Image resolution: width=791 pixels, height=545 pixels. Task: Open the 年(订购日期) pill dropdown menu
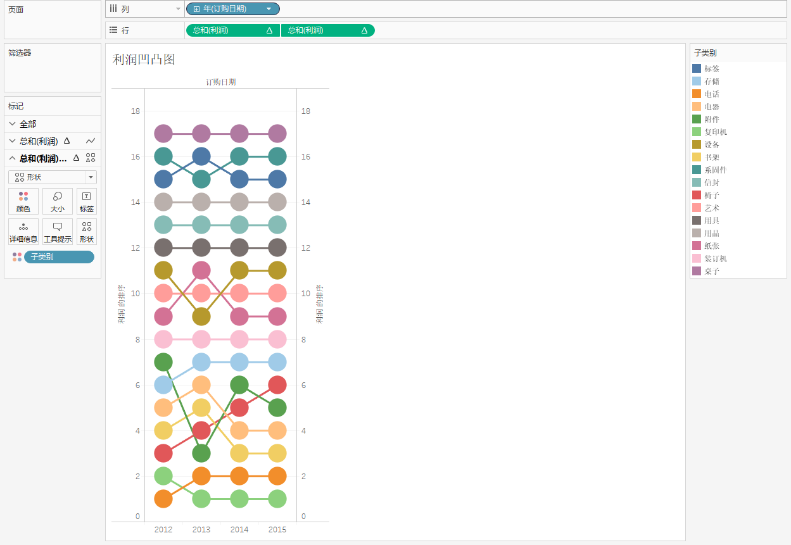pyautogui.click(x=269, y=9)
